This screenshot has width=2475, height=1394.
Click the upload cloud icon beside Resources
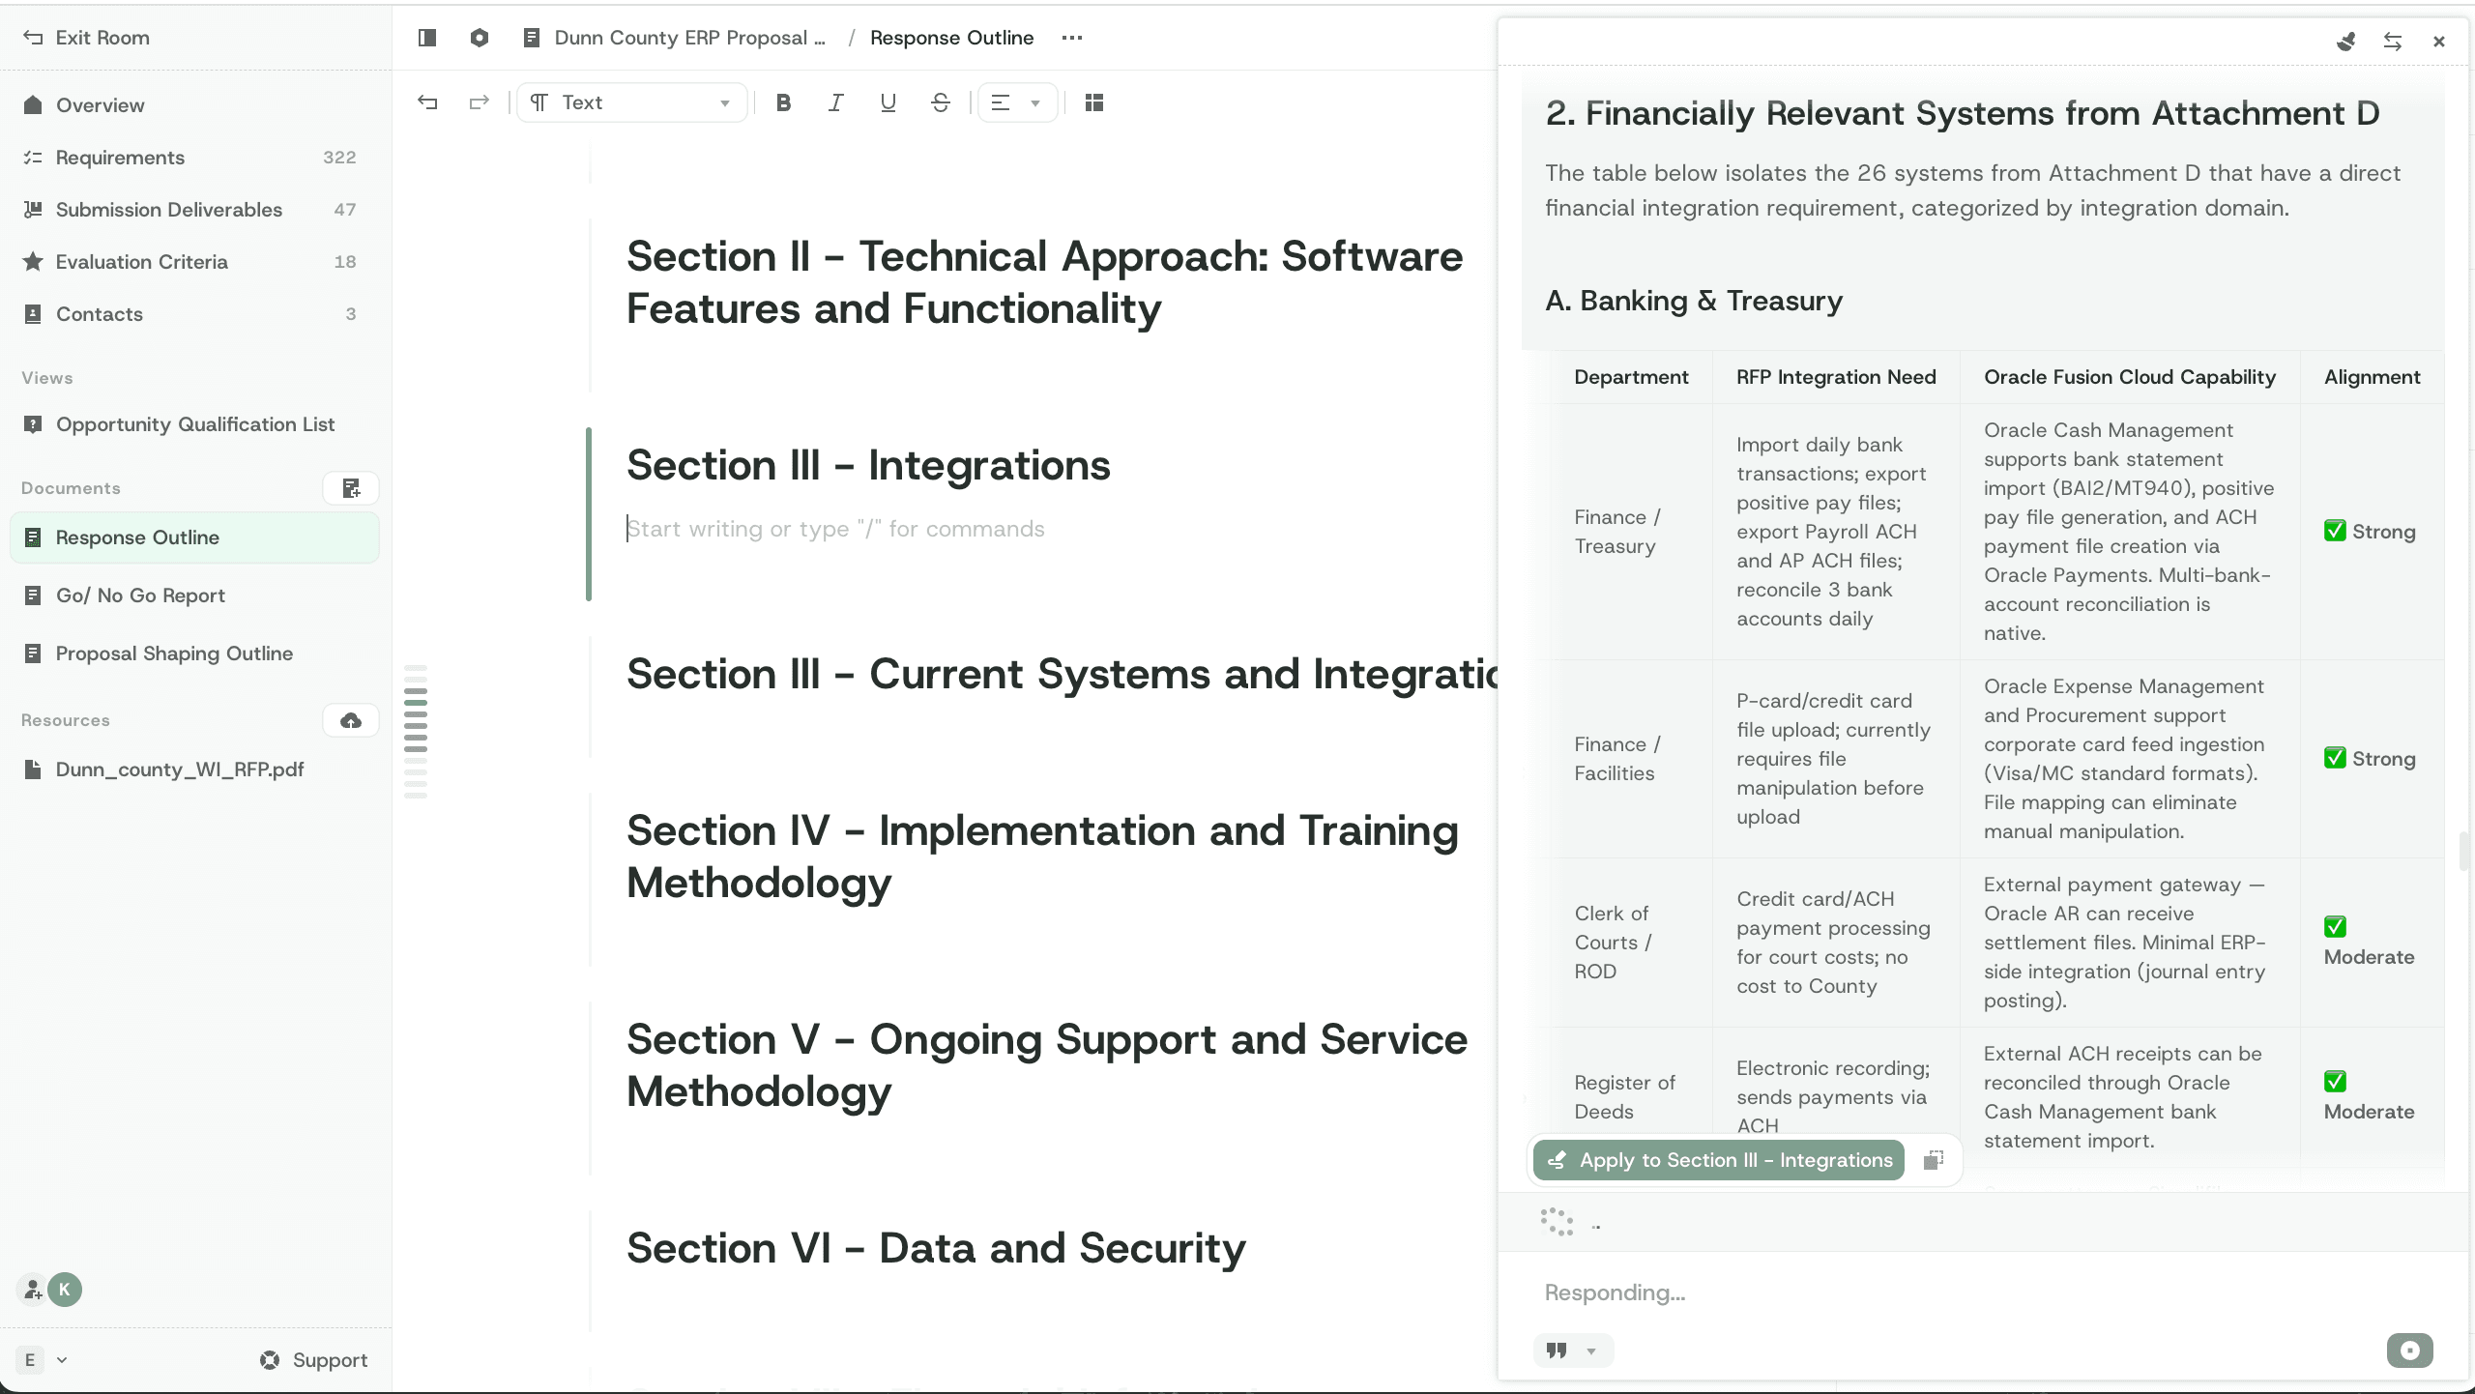[x=349, y=720]
